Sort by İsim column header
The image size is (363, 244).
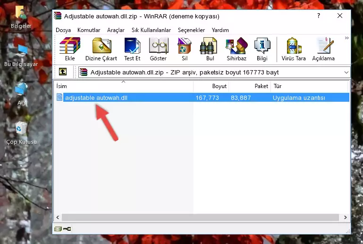click(x=124, y=86)
